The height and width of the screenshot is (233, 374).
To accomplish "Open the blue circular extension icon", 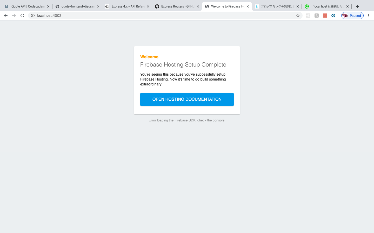I will click(x=333, y=16).
